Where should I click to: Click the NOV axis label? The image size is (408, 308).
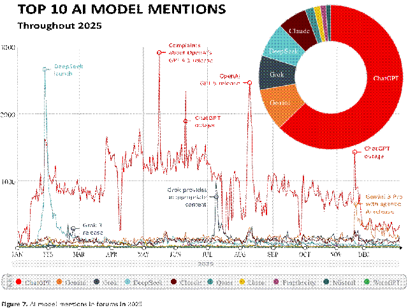coord(337,254)
